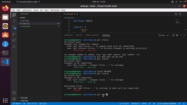Split the editor to the right
The width and height of the screenshot is (187, 105).
point(180,14)
